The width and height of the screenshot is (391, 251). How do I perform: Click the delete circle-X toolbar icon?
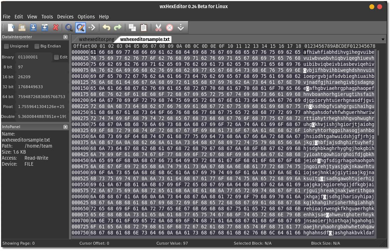(x=170, y=27)
